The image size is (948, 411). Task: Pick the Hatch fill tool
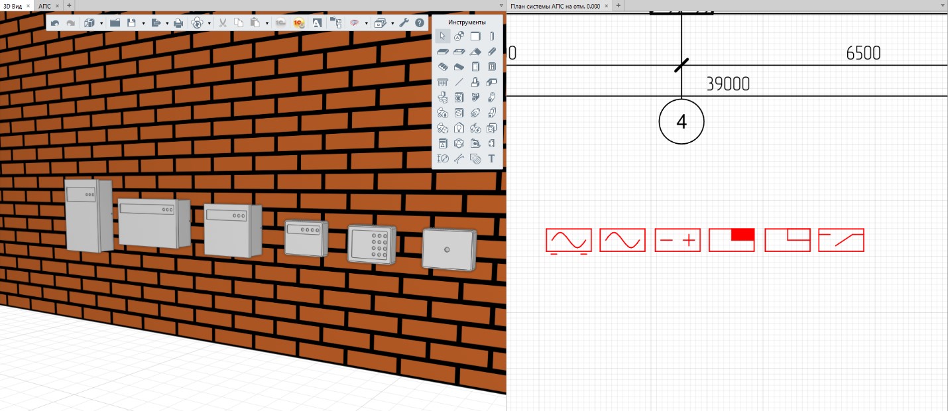[475, 158]
